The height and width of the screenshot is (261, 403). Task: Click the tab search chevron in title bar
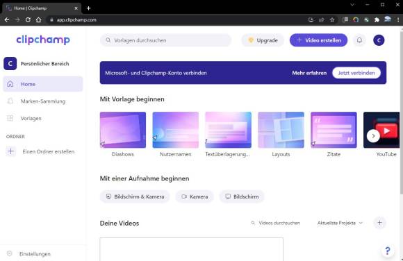coord(352,5)
